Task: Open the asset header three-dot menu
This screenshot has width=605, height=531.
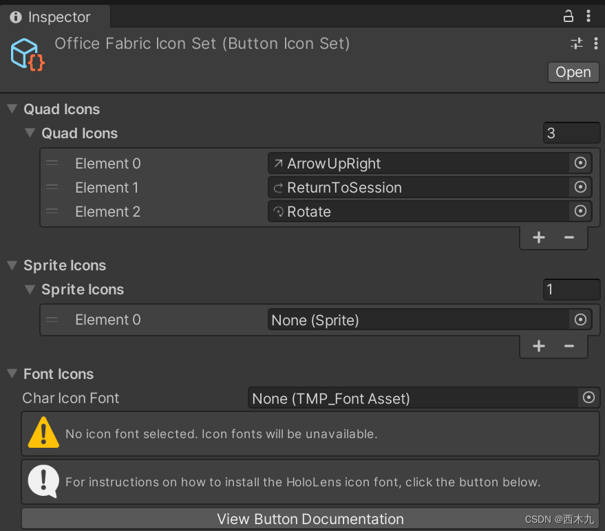Action: 596,43
